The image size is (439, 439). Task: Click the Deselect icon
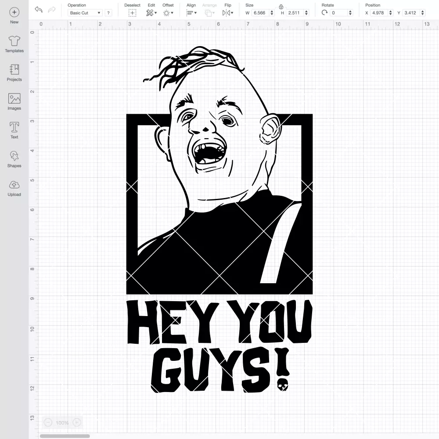pos(132,13)
